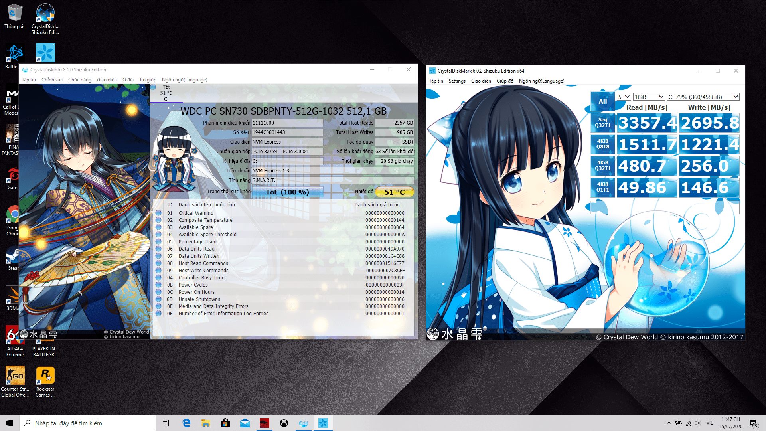Open the notification Action Center
This screenshot has height=431, width=766.
tap(754, 423)
